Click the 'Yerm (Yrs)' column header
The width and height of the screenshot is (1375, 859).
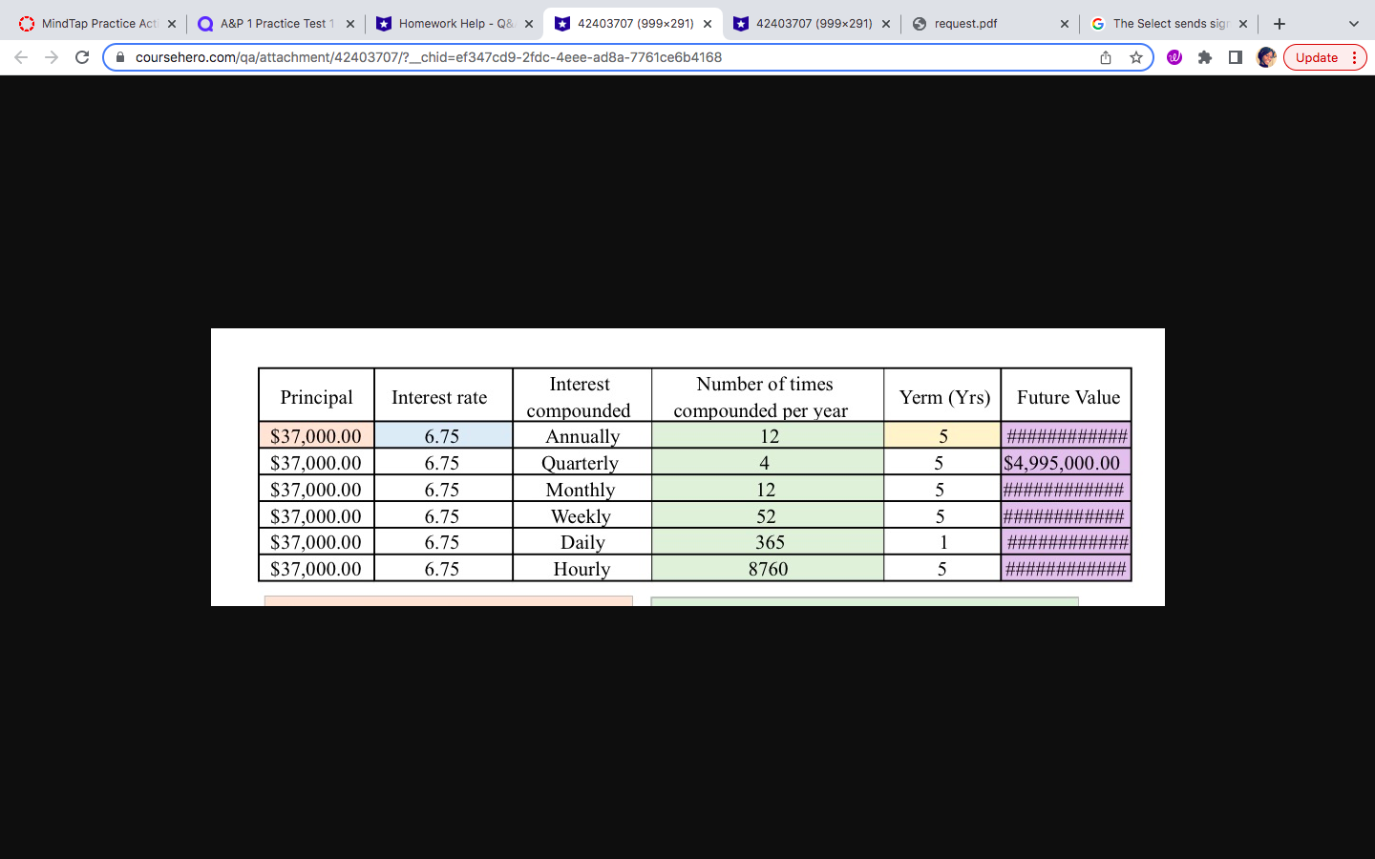point(944,395)
